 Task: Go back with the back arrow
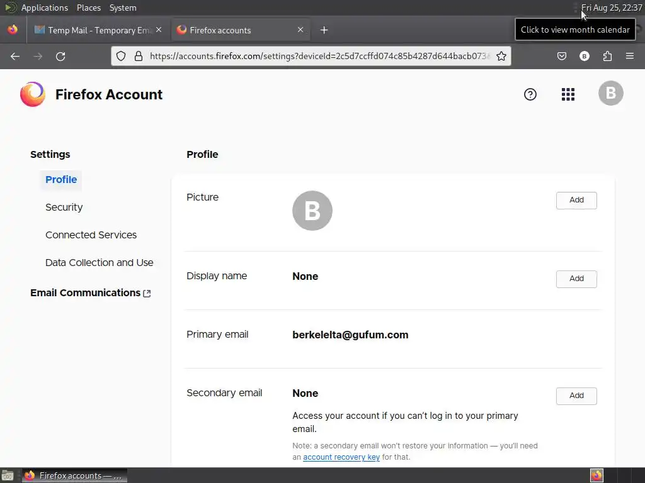click(15, 56)
